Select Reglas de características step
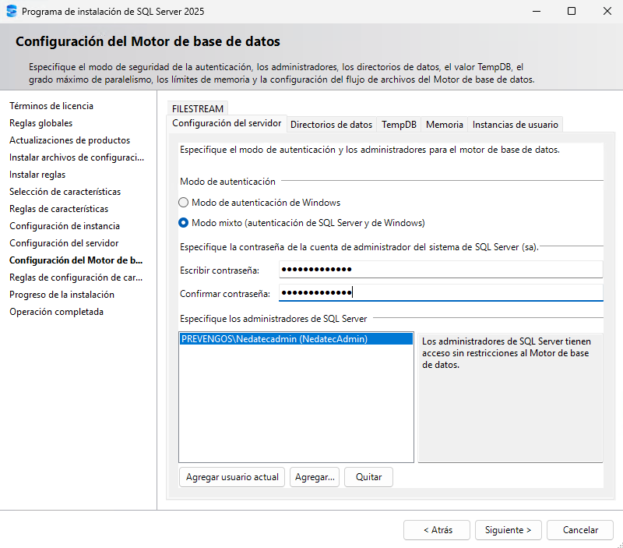Image resolution: width=623 pixels, height=548 pixels. [x=59, y=208]
